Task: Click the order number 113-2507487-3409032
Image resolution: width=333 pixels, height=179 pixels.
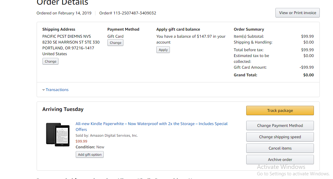Action: coord(134,13)
